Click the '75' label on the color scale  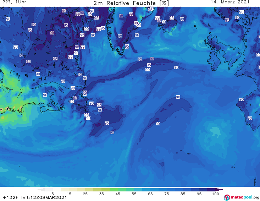[167, 194]
